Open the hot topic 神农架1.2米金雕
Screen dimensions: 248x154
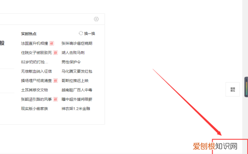76,109
